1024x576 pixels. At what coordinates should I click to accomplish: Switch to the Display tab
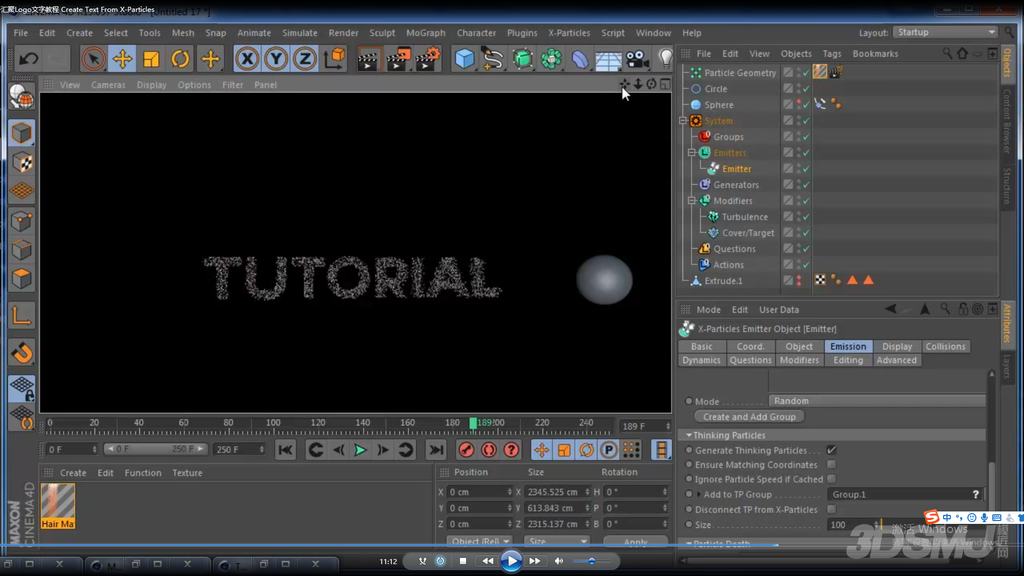[897, 346]
